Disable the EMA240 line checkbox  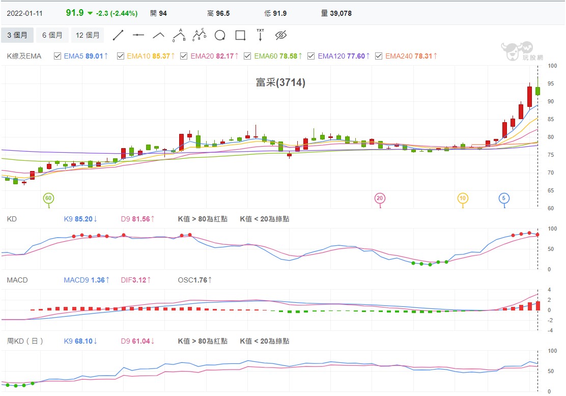(379, 56)
